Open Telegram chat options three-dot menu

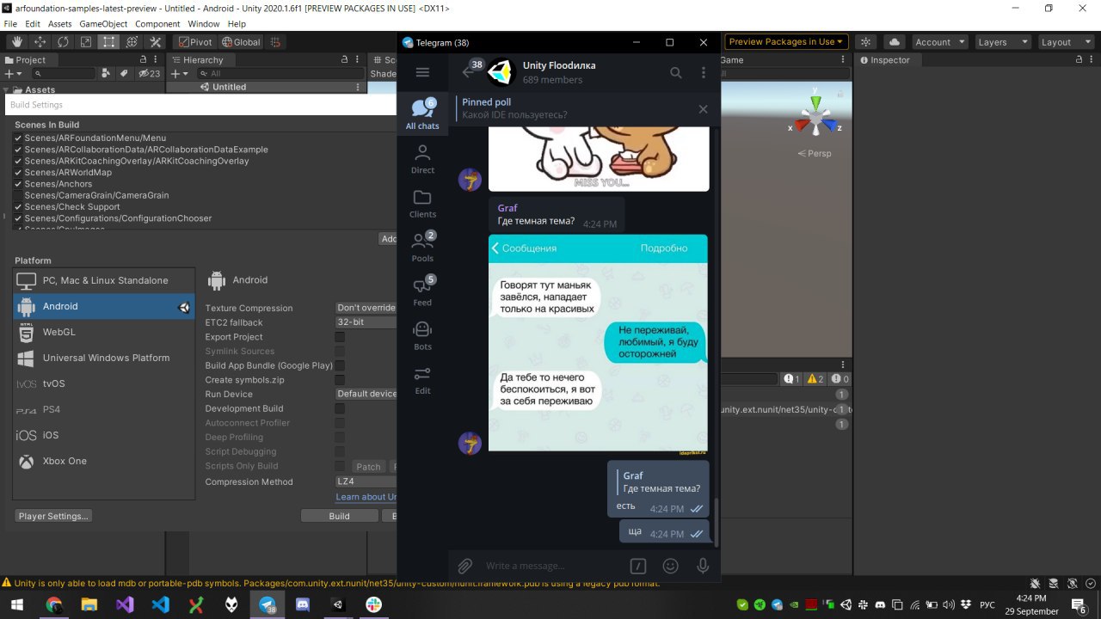pyautogui.click(x=704, y=73)
